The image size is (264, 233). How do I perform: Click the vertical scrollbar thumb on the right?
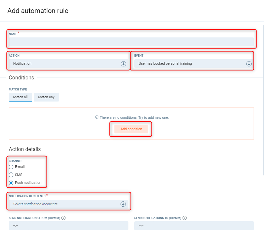[263, 98]
